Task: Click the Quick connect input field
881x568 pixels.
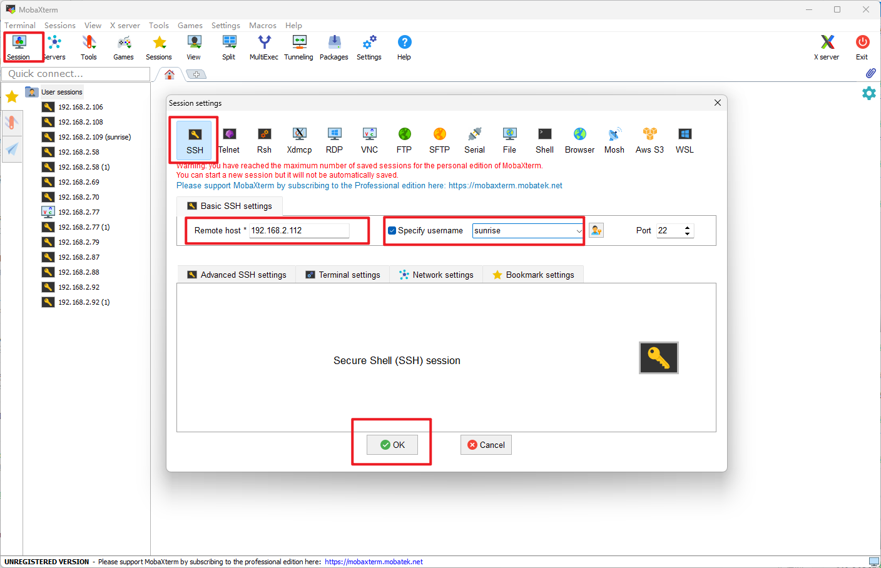Action: [x=76, y=74]
